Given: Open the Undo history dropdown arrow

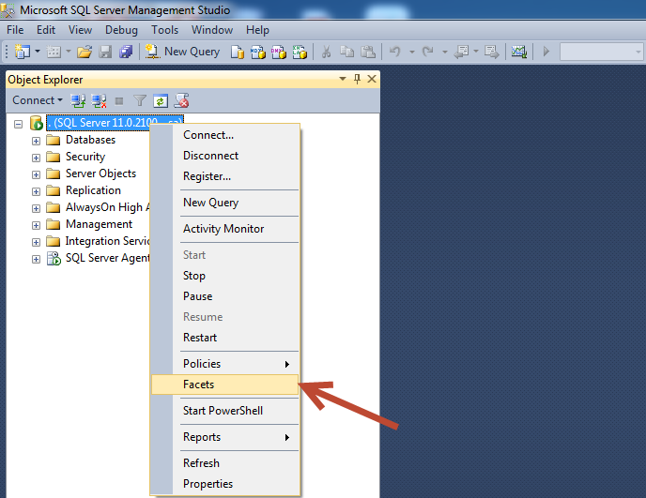Looking at the screenshot, I should click(x=411, y=52).
